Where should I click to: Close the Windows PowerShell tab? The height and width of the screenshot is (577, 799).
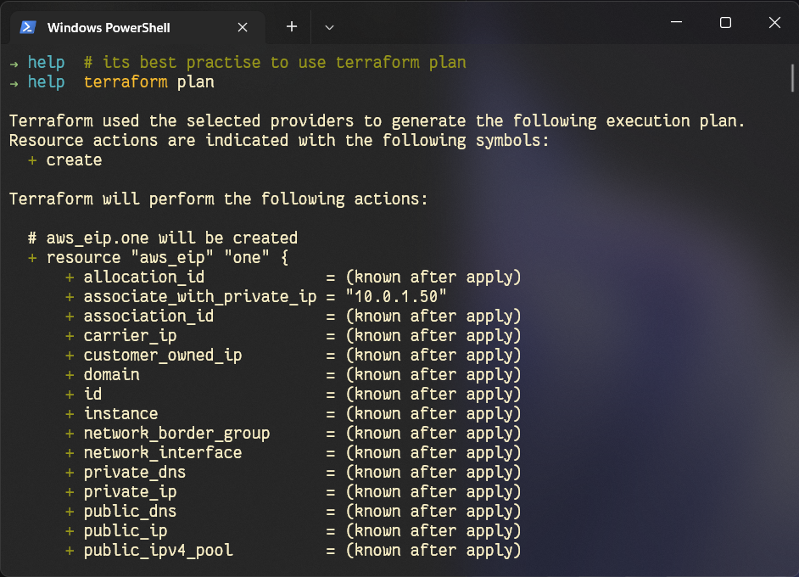click(x=243, y=27)
